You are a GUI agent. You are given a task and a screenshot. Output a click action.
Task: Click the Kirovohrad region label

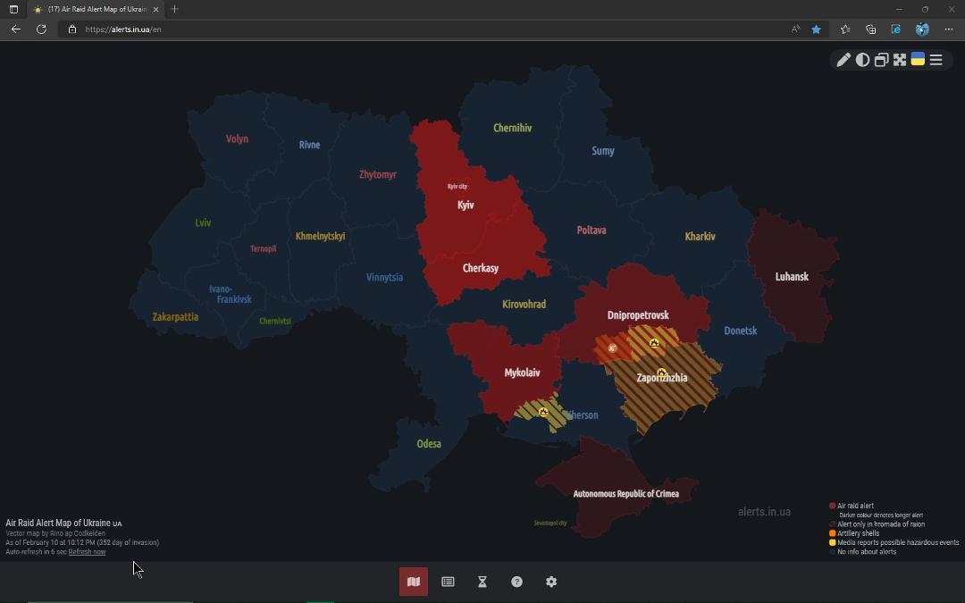pos(524,304)
